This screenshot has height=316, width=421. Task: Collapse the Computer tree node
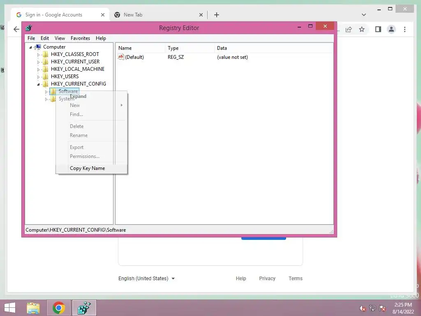30,47
